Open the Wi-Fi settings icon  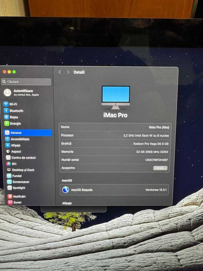(6, 104)
